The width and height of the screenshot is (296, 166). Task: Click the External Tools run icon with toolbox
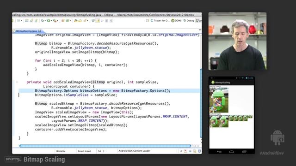[x=55, y=21]
